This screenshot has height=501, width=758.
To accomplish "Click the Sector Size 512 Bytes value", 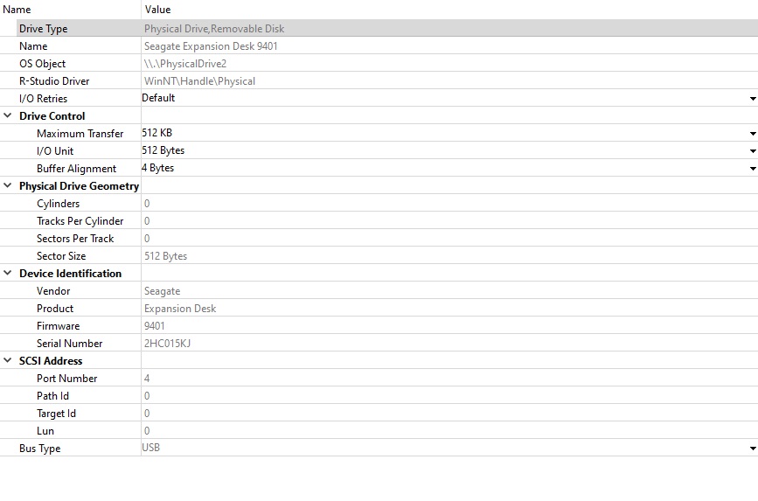I will coord(165,256).
